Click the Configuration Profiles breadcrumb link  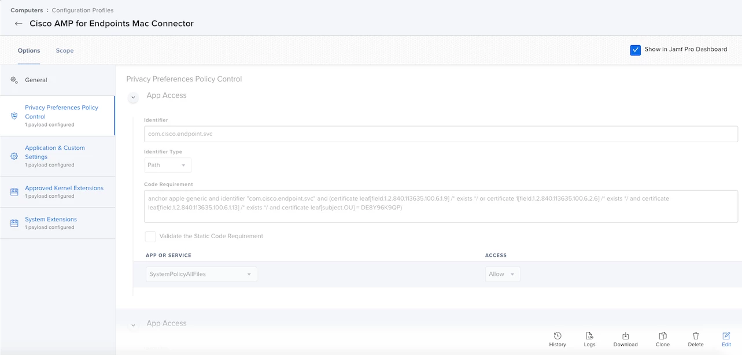tap(83, 10)
